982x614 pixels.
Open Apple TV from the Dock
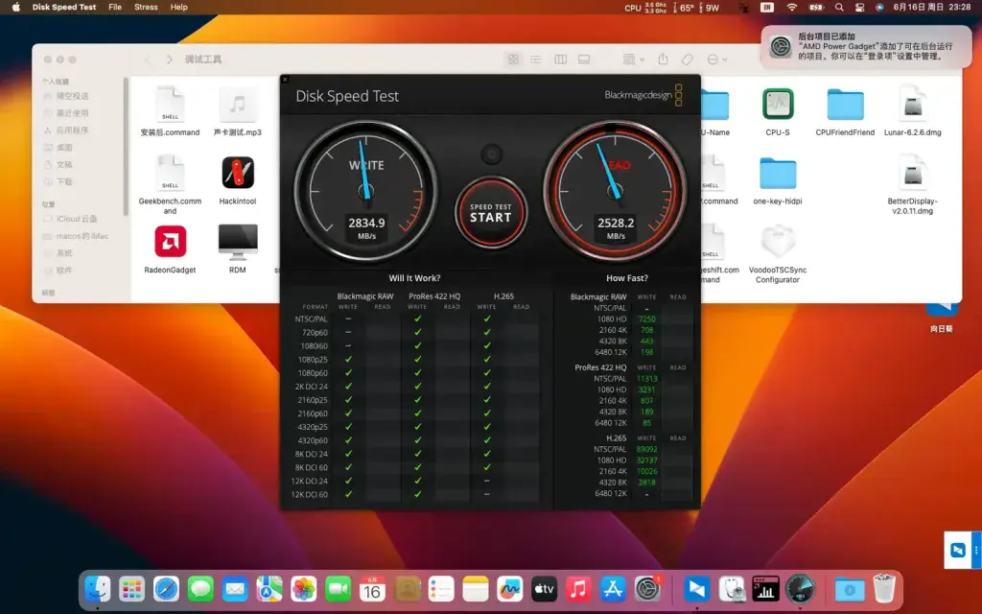[x=545, y=589]
